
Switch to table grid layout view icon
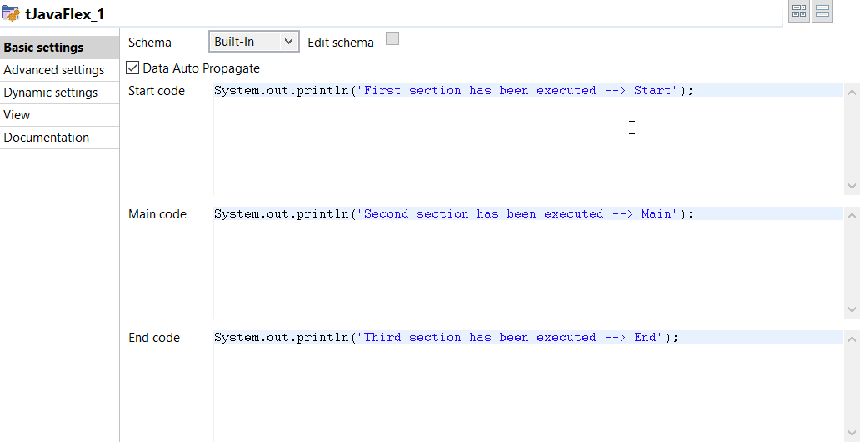(799, 11)
